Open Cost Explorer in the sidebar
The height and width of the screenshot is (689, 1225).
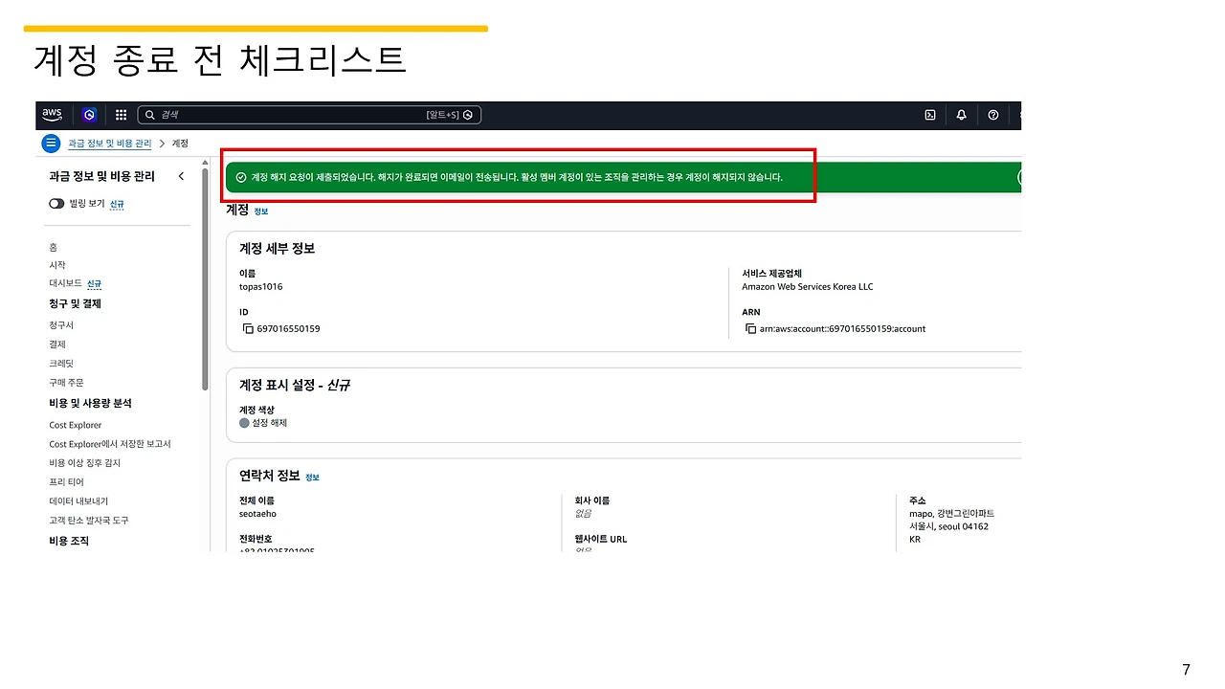coord(76,425)
